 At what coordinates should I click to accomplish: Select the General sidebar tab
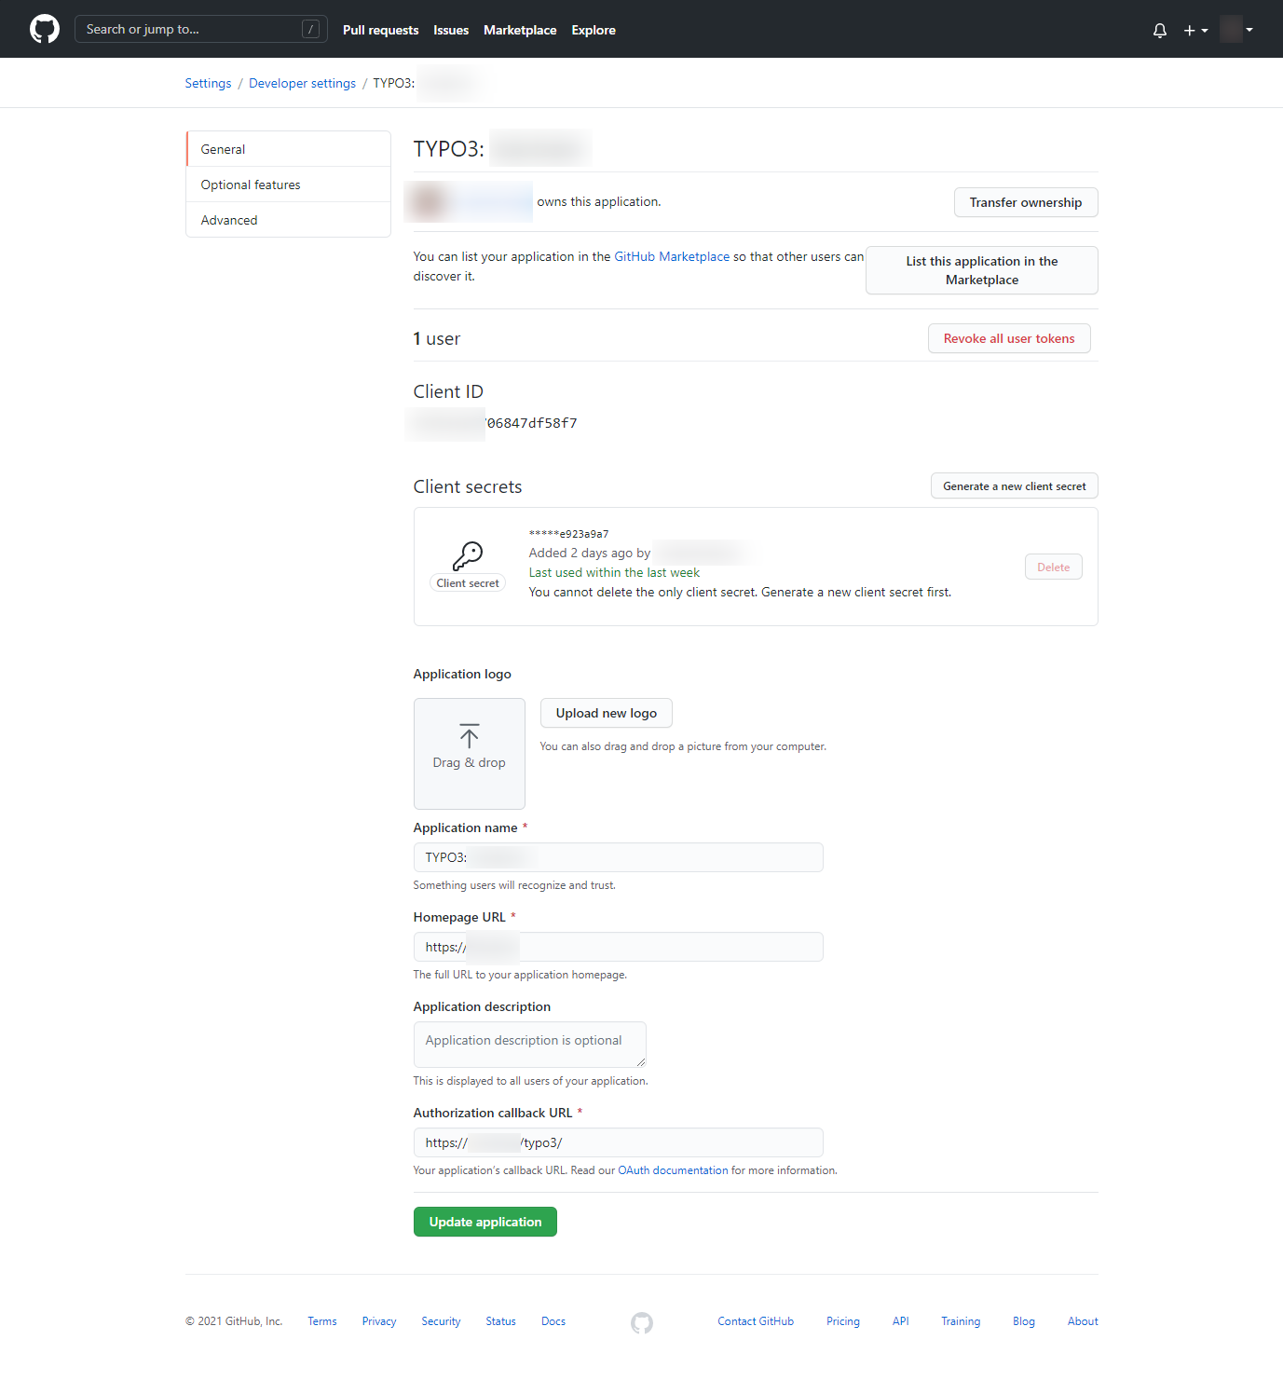tap(288, 149)
